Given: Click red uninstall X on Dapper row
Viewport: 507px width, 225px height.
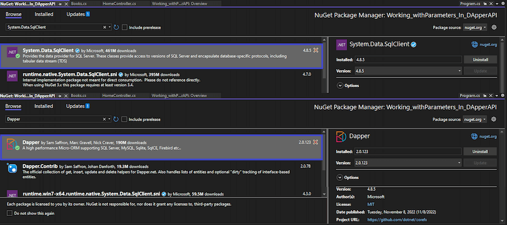Looking at the screenshot, I should [x=316, y=143].
